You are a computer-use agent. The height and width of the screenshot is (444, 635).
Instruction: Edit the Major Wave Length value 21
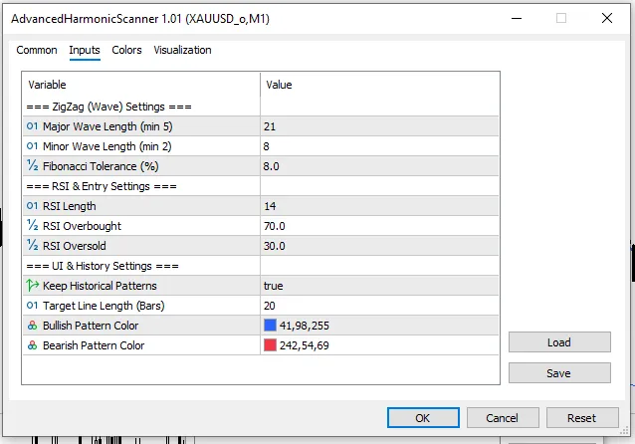(x=379, y=126)
